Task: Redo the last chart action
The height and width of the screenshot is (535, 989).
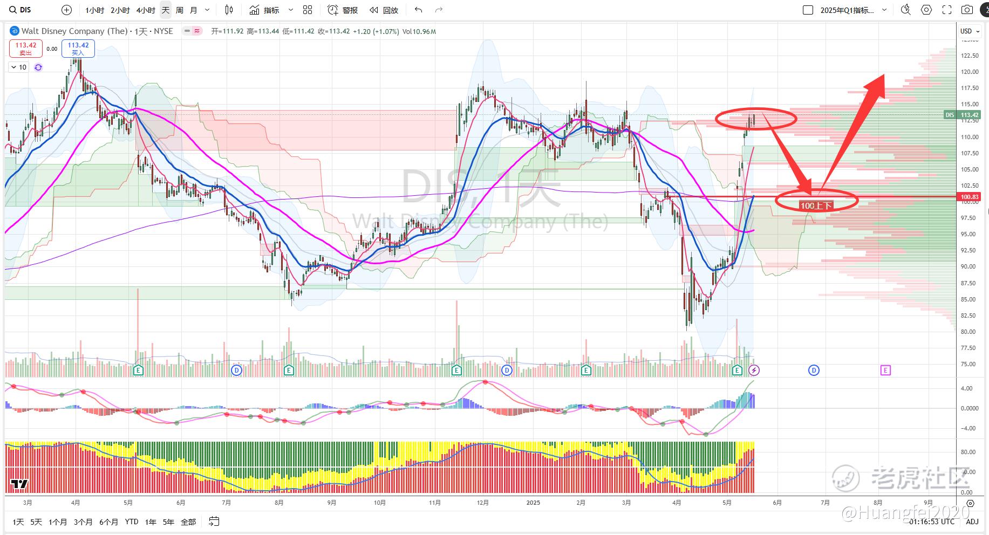Action: (439, 10)
